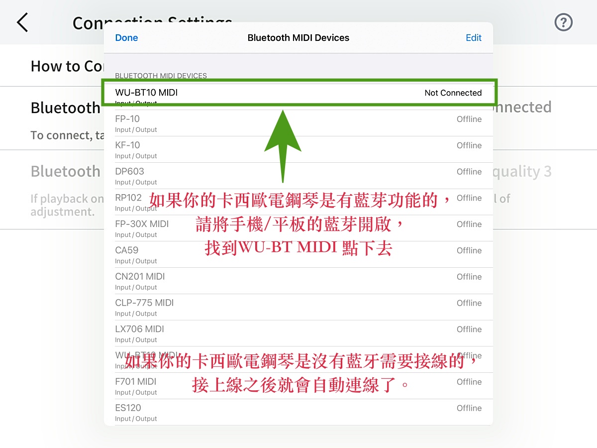Viewport: 597px width, 448px height.
Task: Connect to the WU-BT10 MIDI device
Action: pyautogui.click(x=146, y=93)
